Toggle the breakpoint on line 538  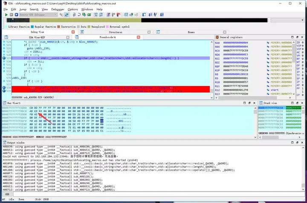point(4,88)
